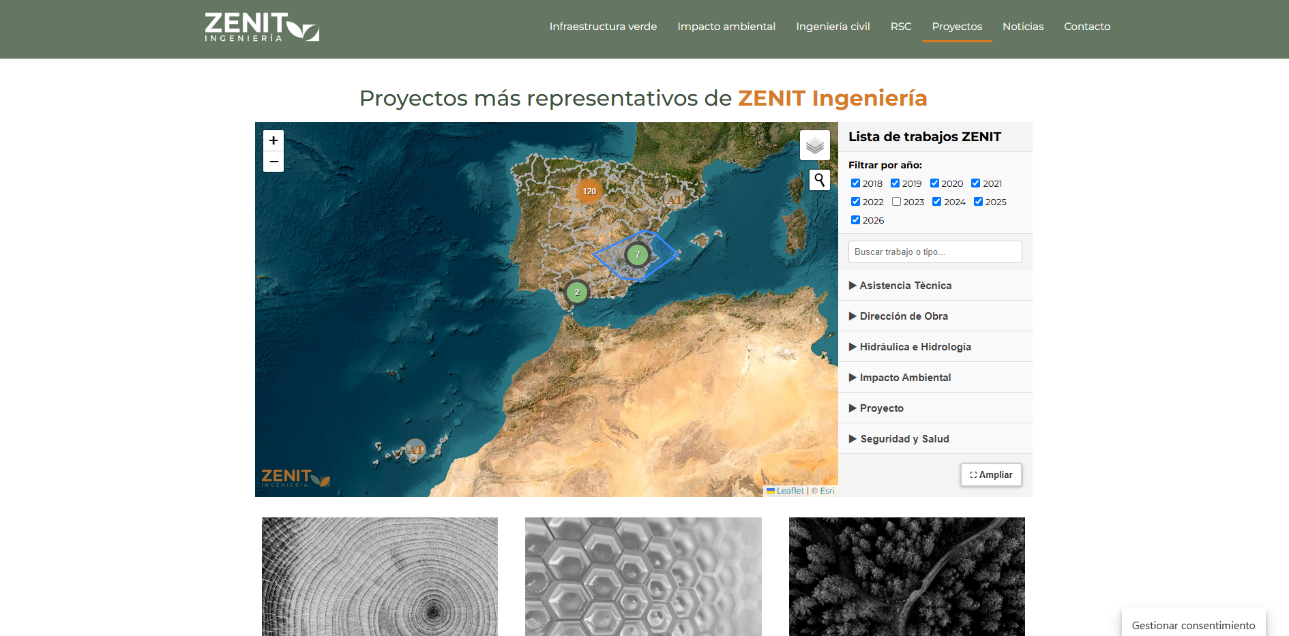This screenshot has height=636, width=1289.
Task: Toggle the 2021 year filter
Action: 975,183
